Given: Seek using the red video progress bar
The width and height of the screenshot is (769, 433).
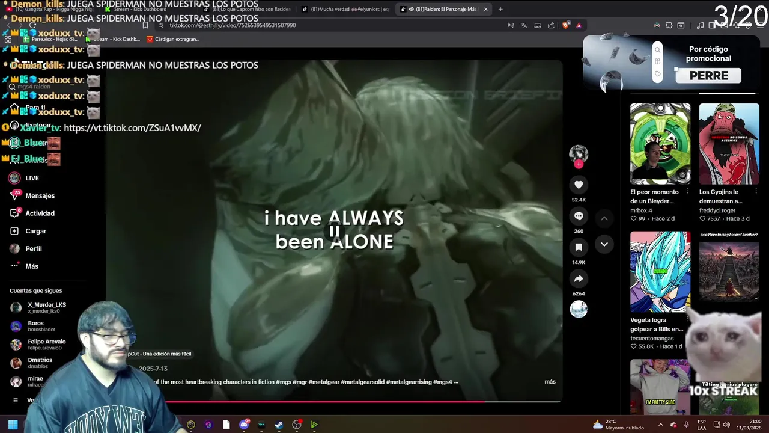Looking at the screenshot, I should point(333,401).
